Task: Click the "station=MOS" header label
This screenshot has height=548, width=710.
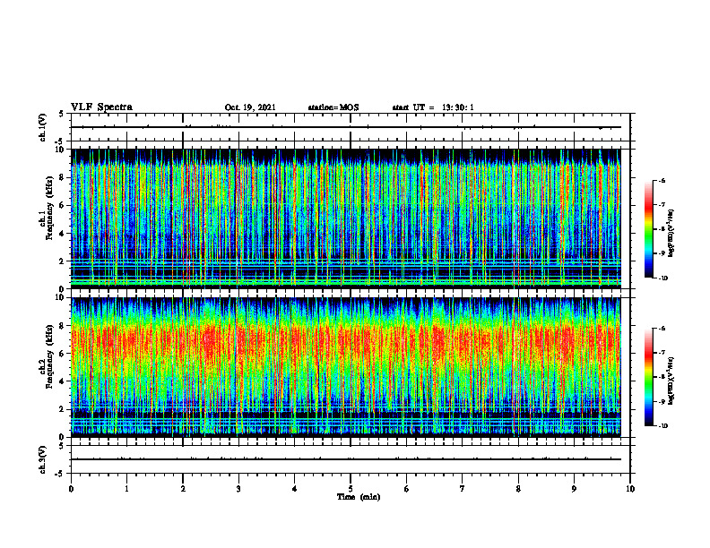Action: [333, 107]
